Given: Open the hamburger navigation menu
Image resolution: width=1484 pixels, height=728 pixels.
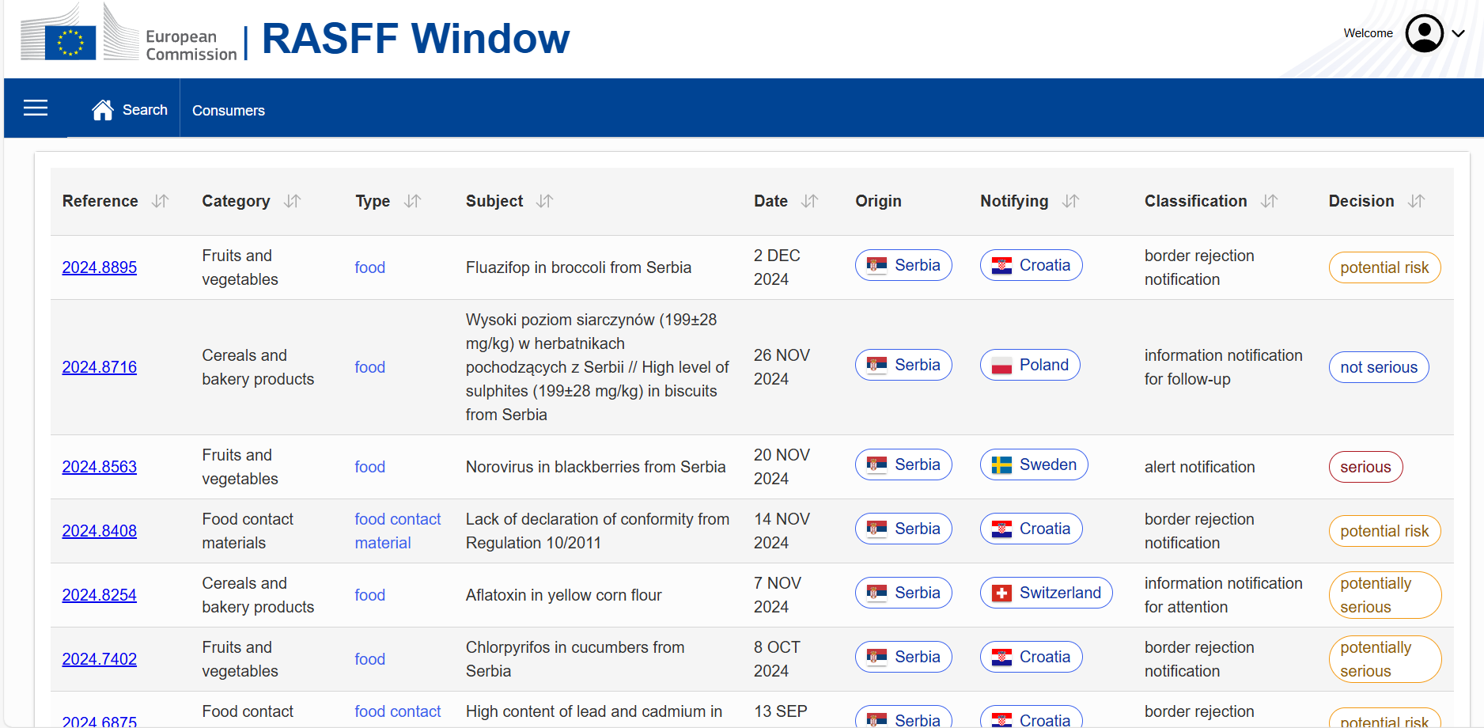Looking at the screenshot, I should pyautogui.click(x=36, y=108).
